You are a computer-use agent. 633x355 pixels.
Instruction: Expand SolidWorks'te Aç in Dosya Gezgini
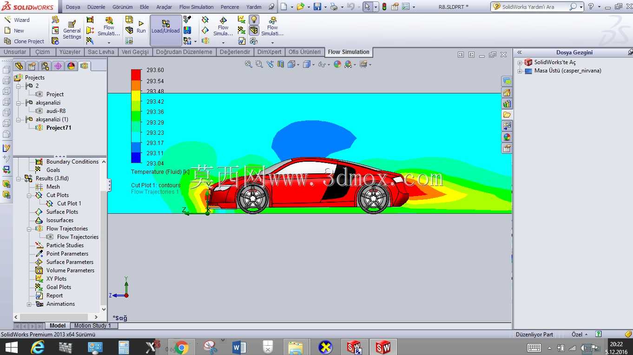point(520,62)
